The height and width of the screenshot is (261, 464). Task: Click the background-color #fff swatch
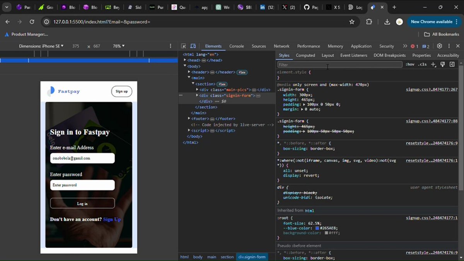click(326, 233)
